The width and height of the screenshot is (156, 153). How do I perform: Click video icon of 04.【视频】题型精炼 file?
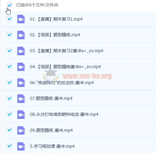coord(21,67)
